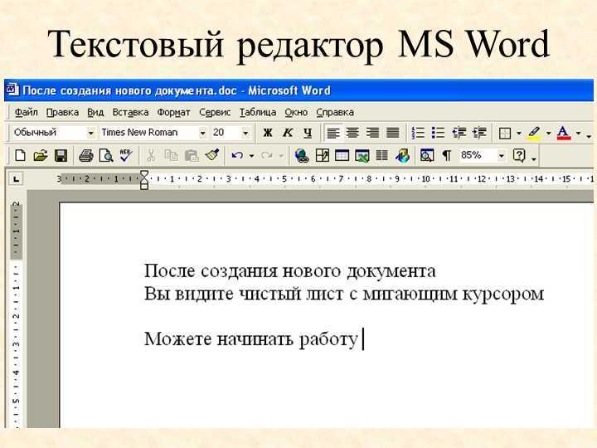Open the font color dropdown arrow

pos(579,134)
